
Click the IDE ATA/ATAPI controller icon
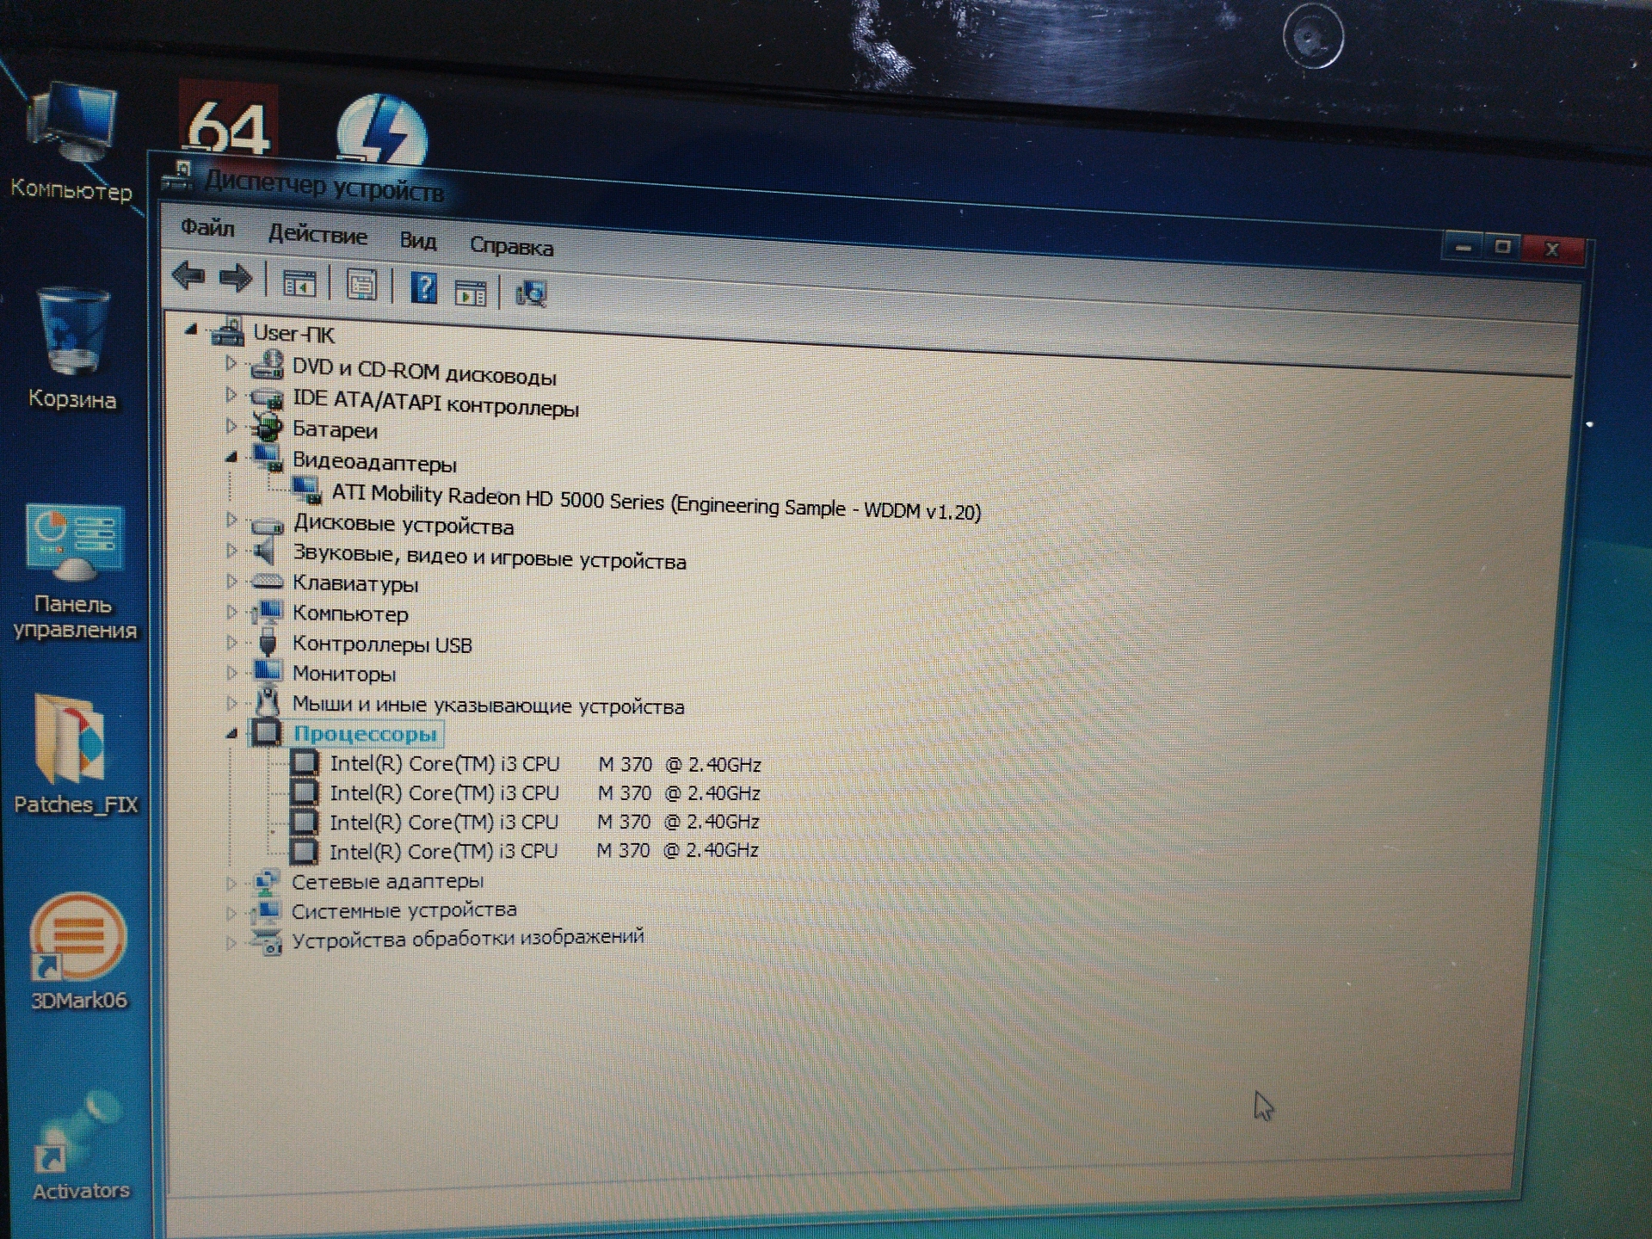267,398
